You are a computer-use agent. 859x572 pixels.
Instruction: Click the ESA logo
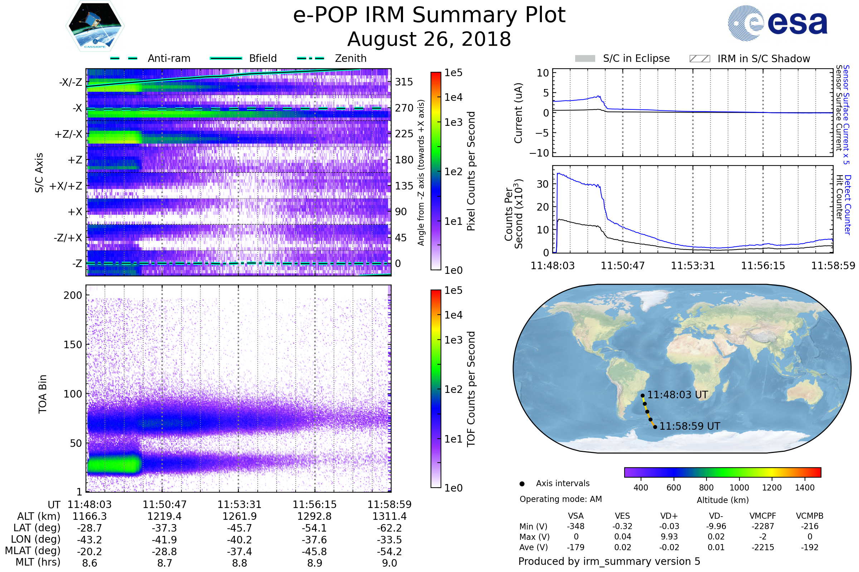pyautogui.click(x=778, y=23)
